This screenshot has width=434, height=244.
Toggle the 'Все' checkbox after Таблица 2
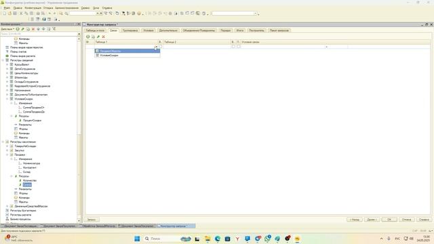pos(233,47)
